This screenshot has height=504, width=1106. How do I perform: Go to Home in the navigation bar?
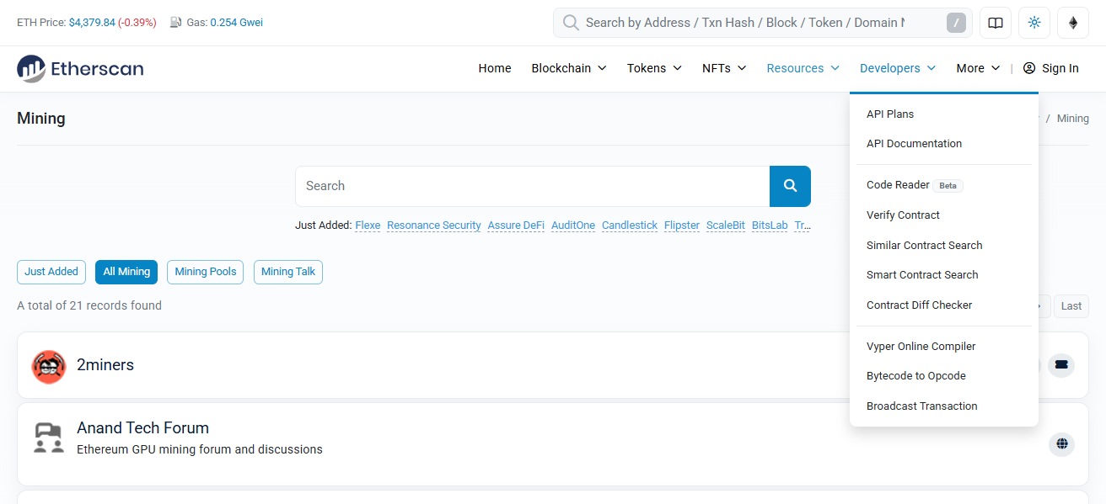click(495, 68)
